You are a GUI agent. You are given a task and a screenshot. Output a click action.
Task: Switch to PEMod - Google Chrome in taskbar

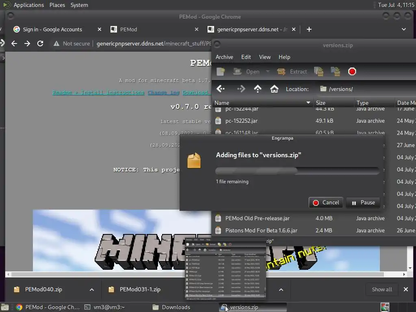[48, 307]
